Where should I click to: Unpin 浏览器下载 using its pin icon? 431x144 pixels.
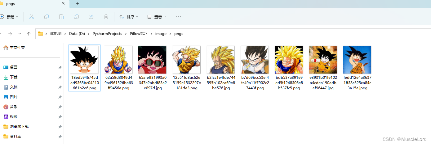pos(60,127)
